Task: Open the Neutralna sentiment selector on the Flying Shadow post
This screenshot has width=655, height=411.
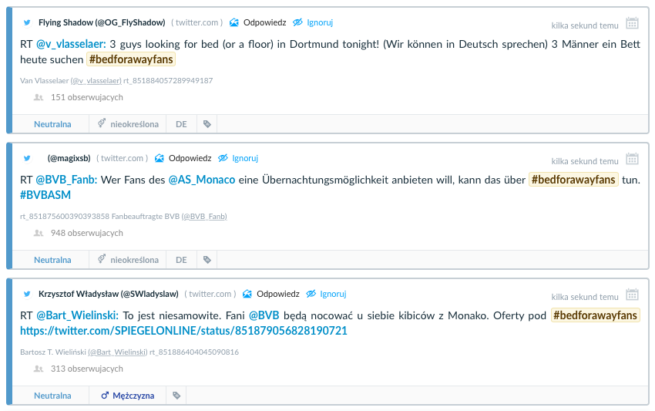Action: pos(52,124)
